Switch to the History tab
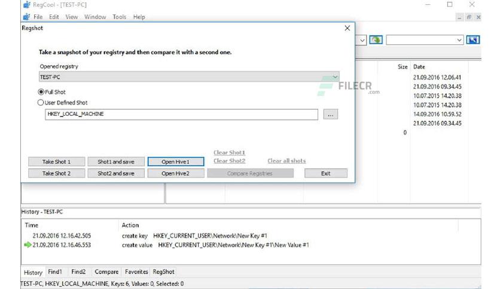Screen dimensions: 500x289 [33, 272]
